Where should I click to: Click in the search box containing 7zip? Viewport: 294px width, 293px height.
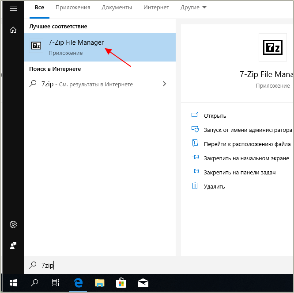click(158, 265)
